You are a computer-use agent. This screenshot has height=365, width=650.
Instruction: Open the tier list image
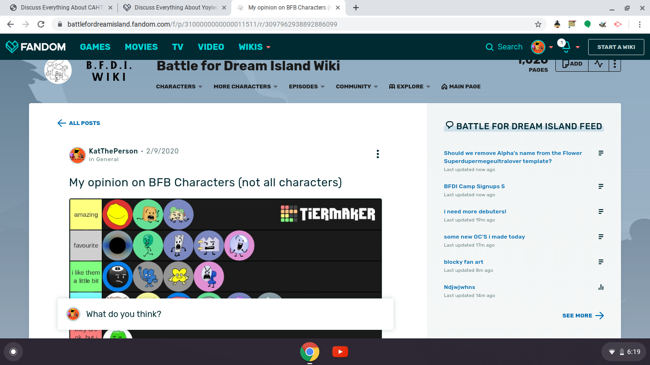pos(226,269)
